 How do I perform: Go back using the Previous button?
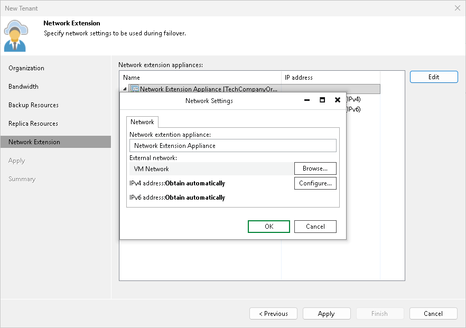click(x=273, y=313)
